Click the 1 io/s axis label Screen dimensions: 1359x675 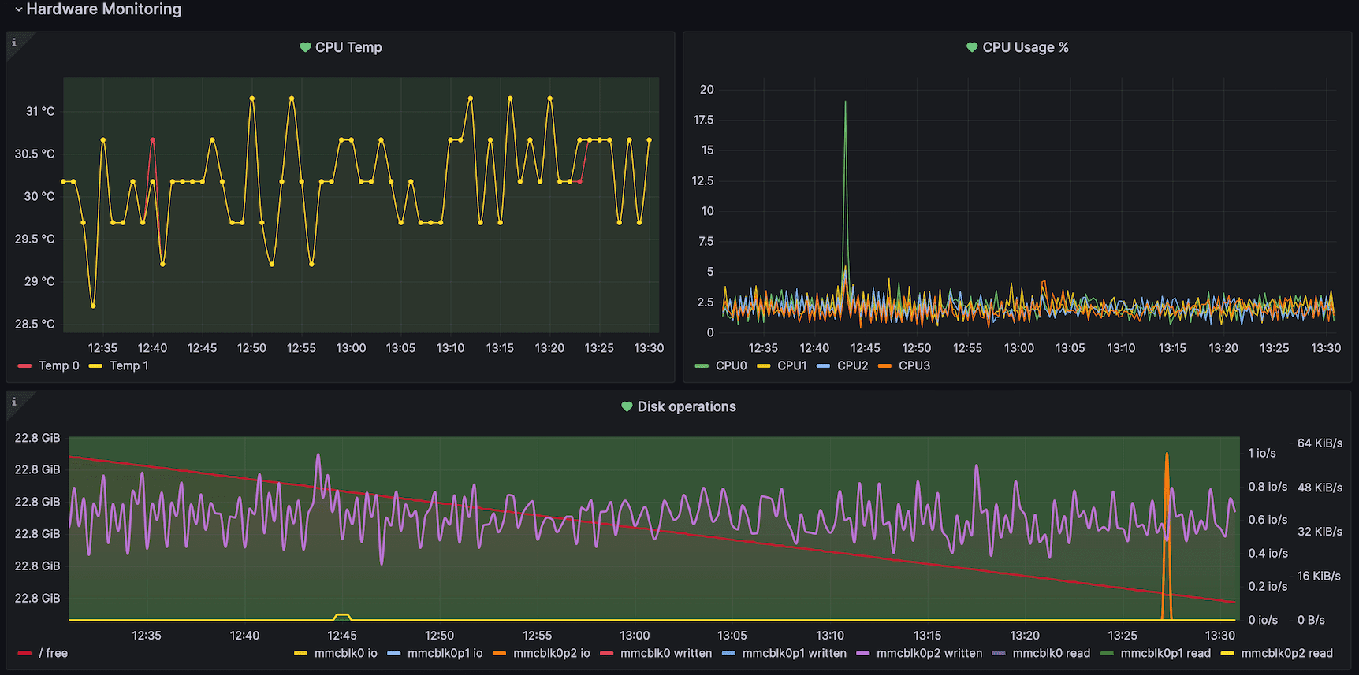click(1262, 453)
